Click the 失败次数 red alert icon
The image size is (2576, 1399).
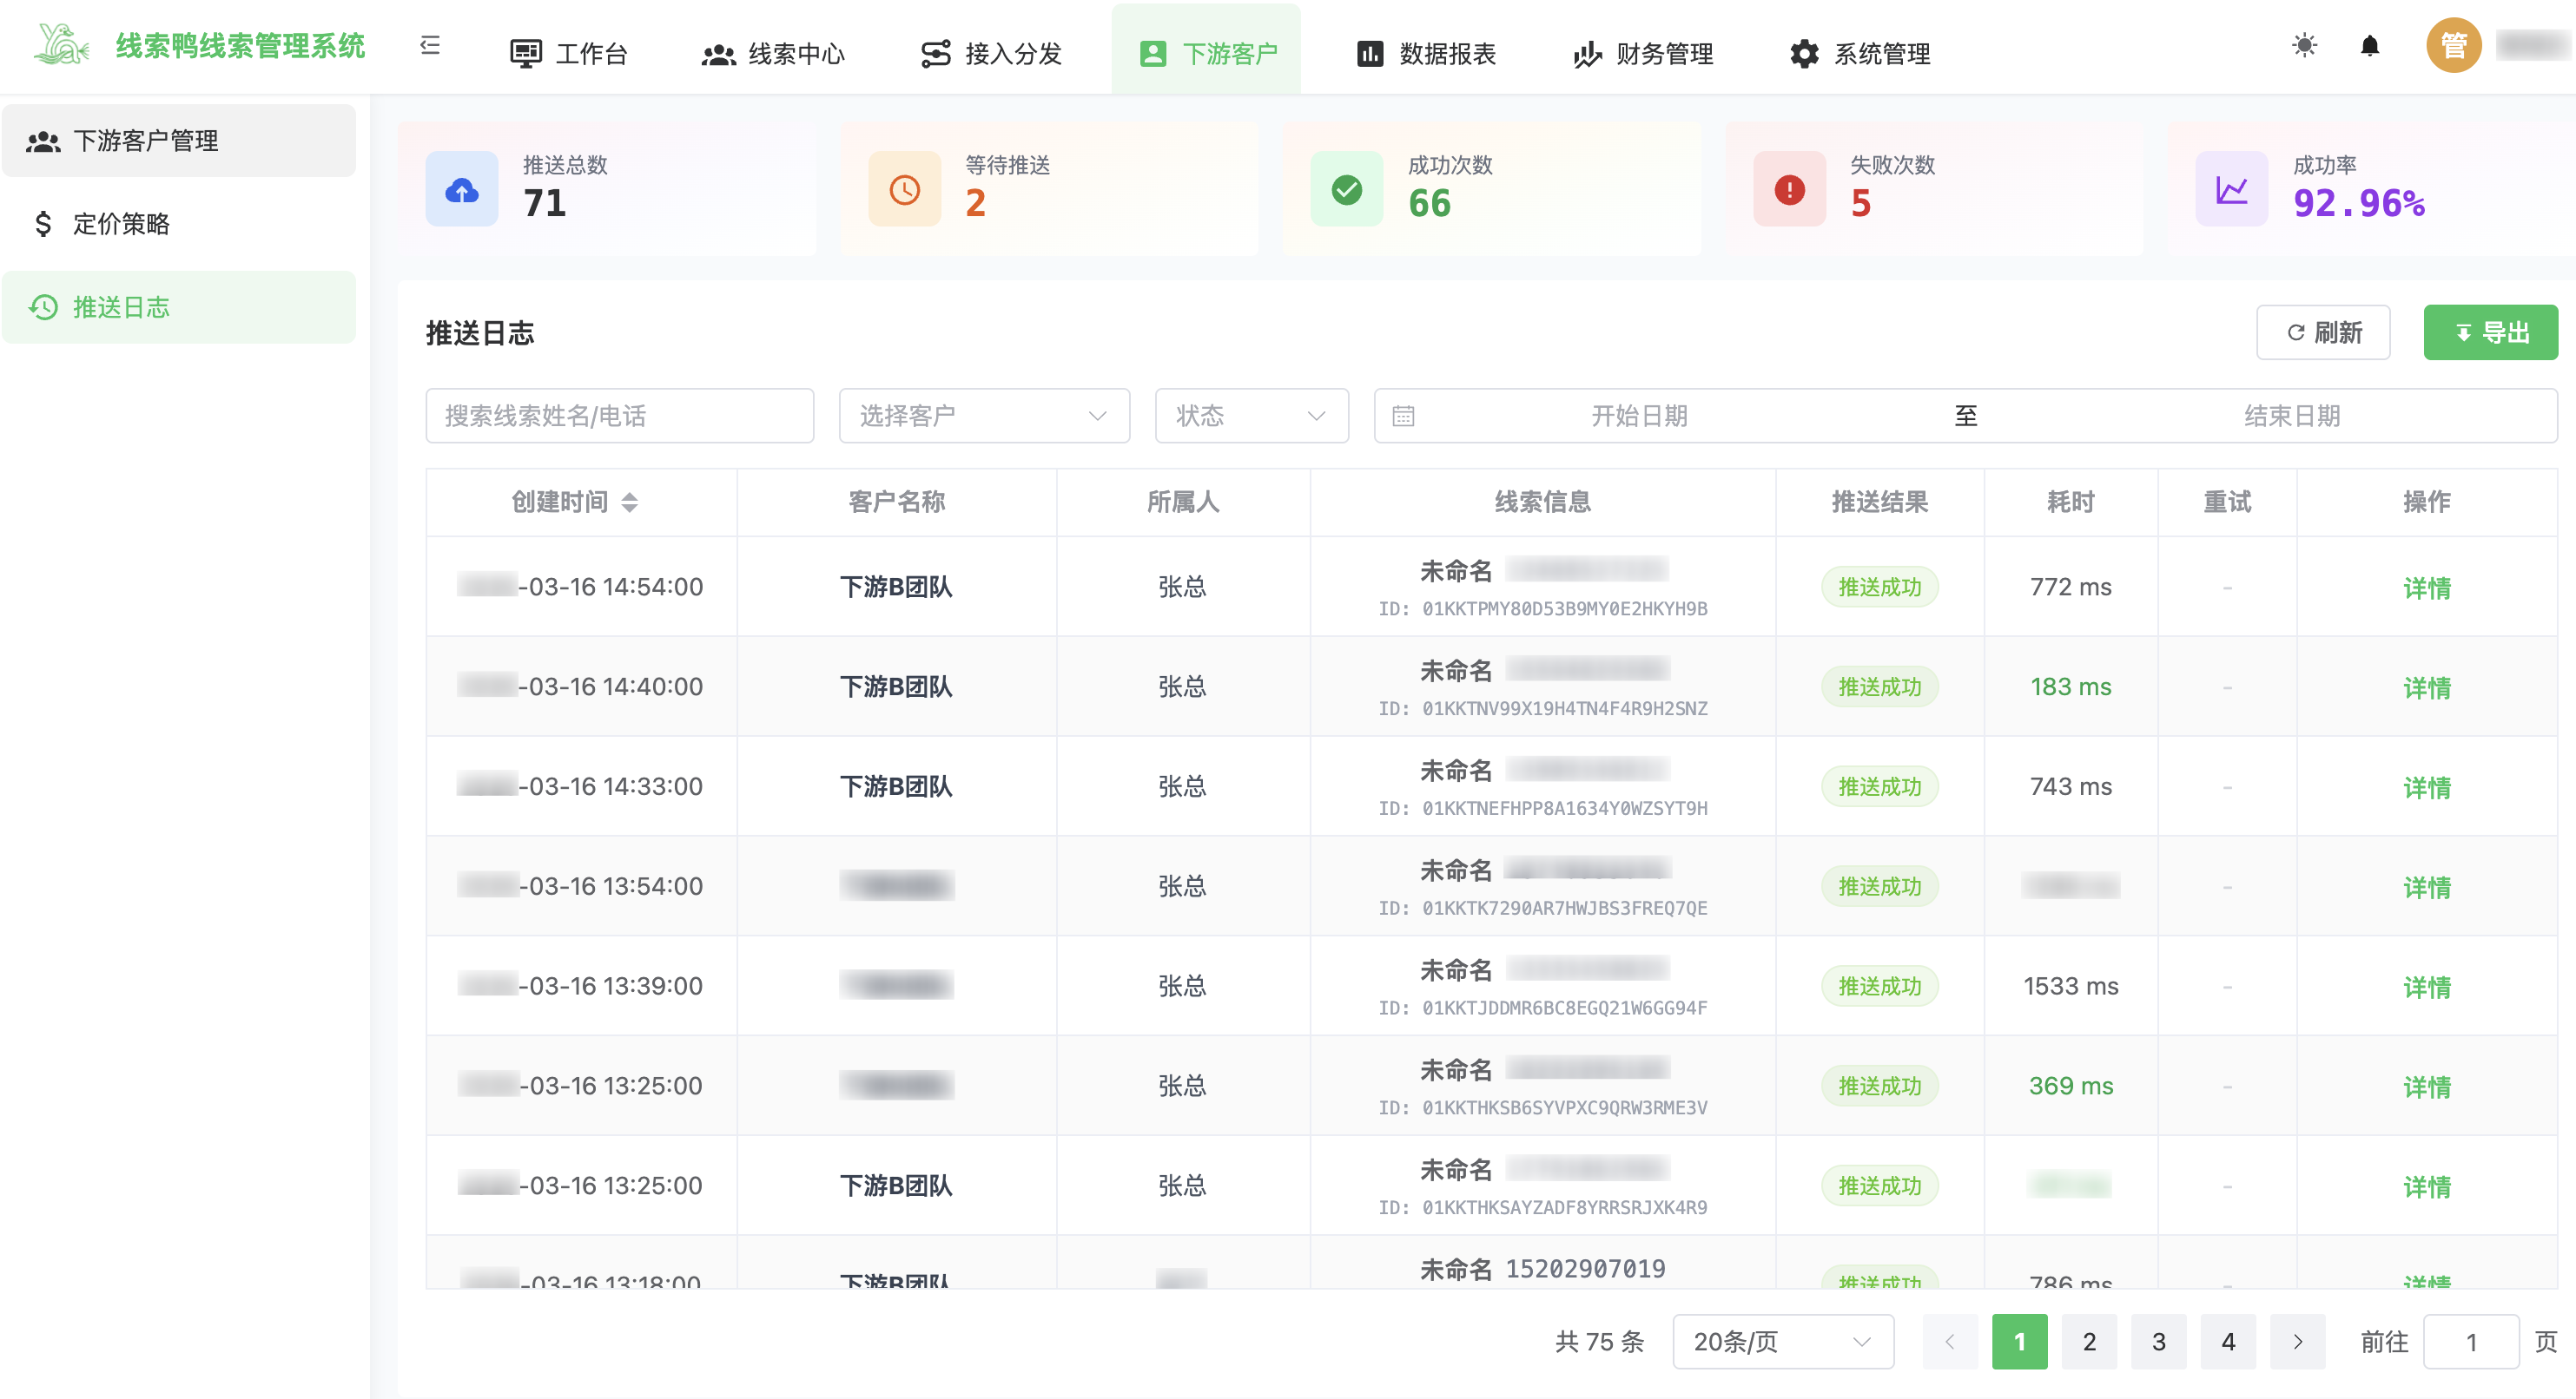point(1789,190)
